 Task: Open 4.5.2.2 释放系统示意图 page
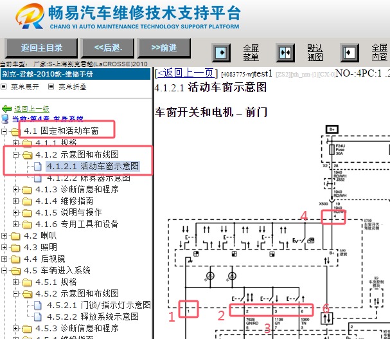(x=93, y=316)
